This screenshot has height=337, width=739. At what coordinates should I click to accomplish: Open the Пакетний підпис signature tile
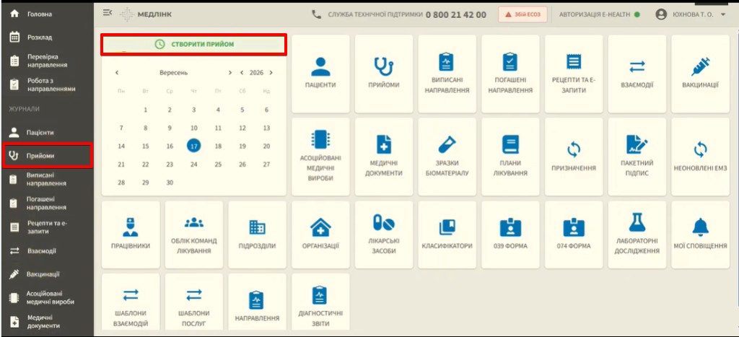point(637,157)
